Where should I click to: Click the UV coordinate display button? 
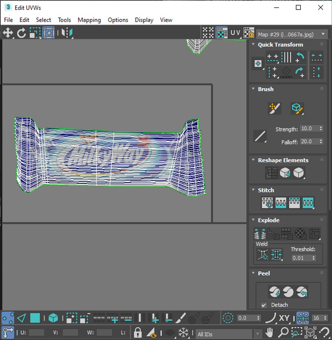click(x=235, y=33)
